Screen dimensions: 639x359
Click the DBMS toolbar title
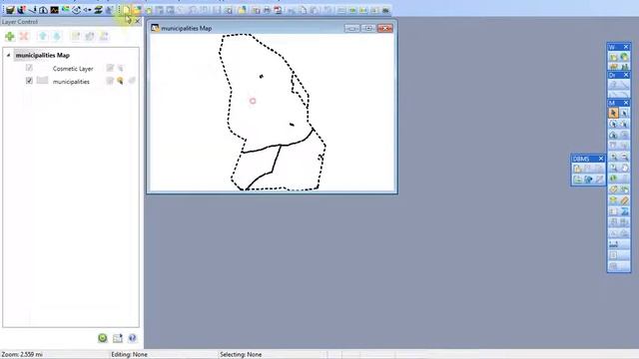pos(581,159)
